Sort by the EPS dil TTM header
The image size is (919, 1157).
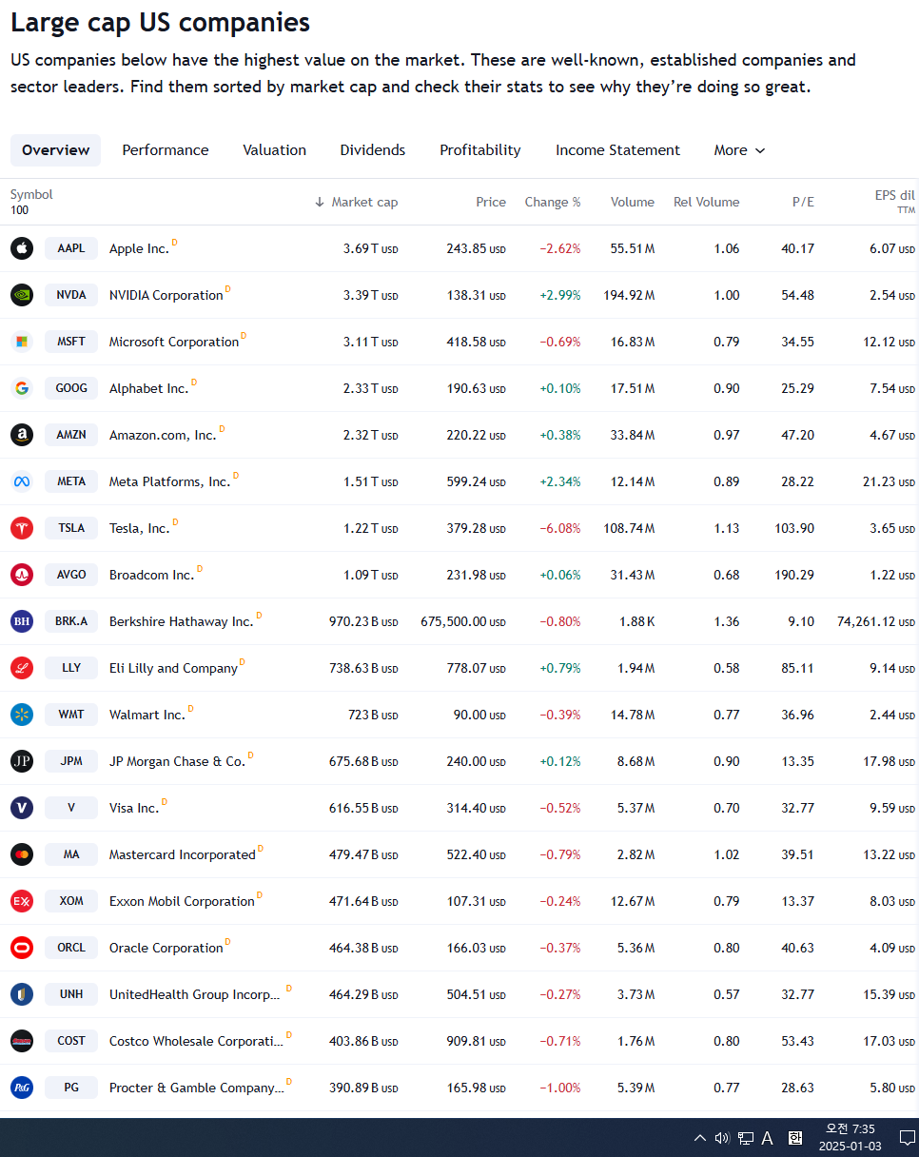[x=895, y=201]
